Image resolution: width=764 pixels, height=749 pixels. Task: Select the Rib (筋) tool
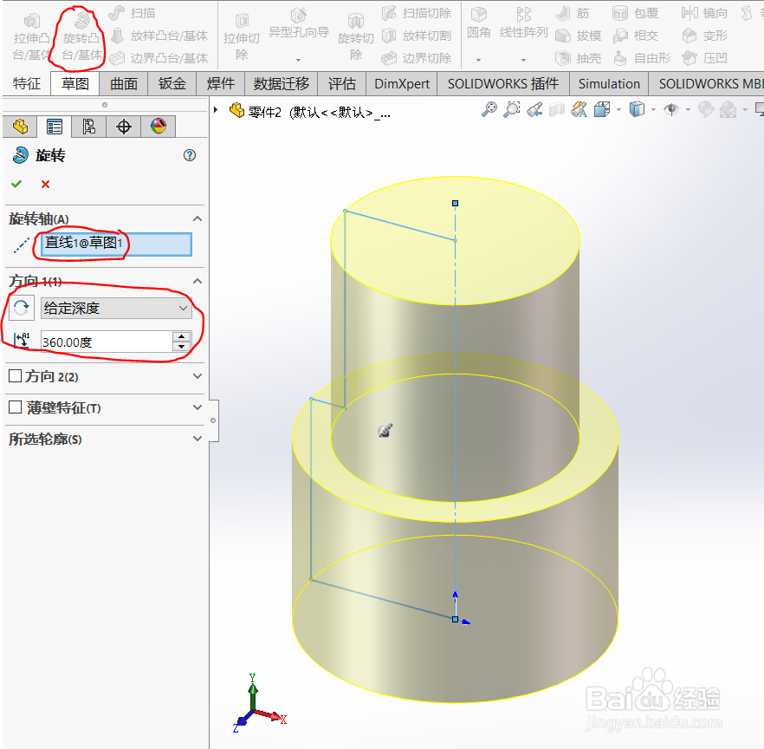pyautogui.click(x=573, y=13)
